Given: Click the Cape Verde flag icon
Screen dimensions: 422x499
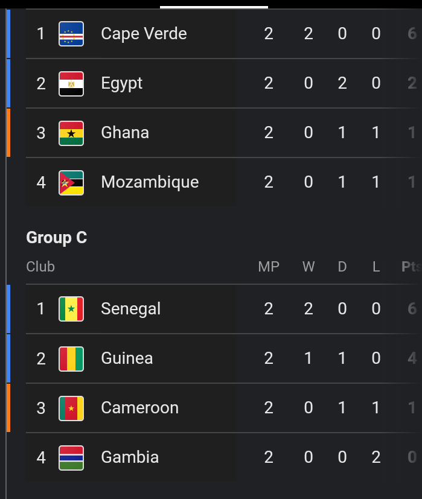Looking at the screenshot, I should 71,34.
